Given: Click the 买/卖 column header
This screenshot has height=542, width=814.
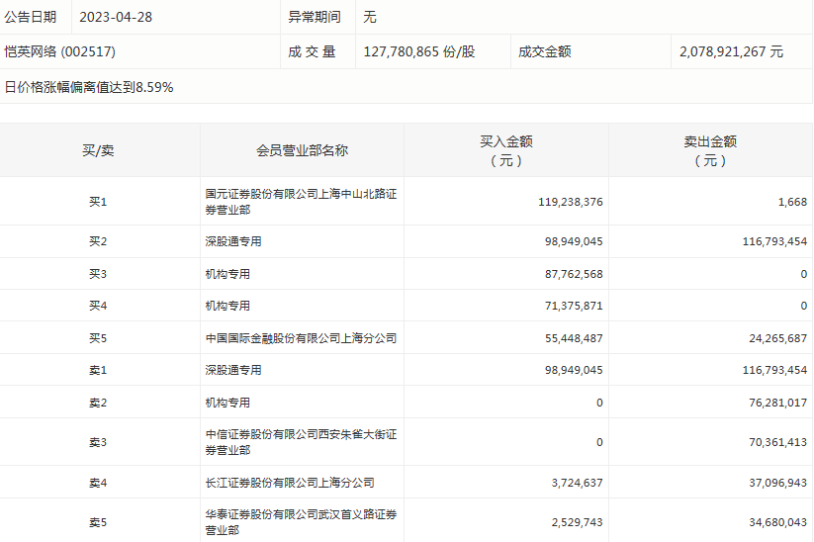Looking at the screenshot, I should (98, 150).
